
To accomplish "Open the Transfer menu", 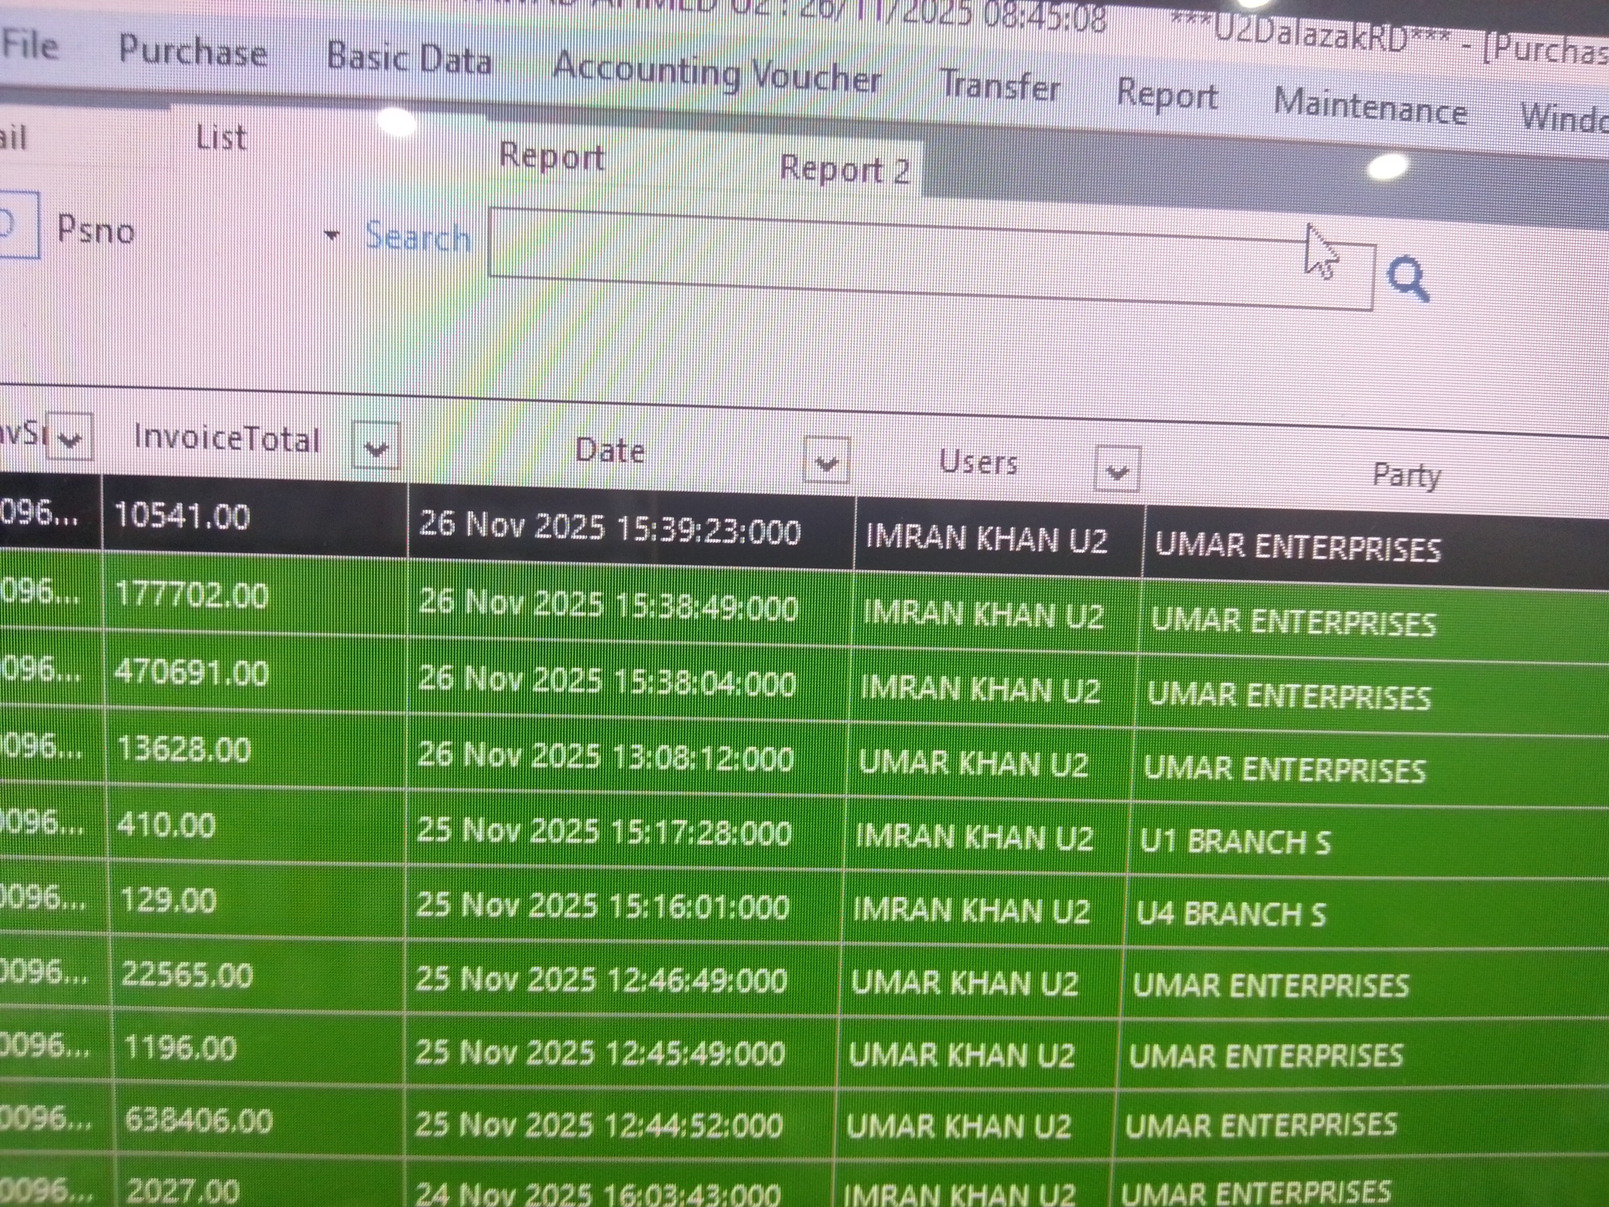I will [x=1000, y=86].
